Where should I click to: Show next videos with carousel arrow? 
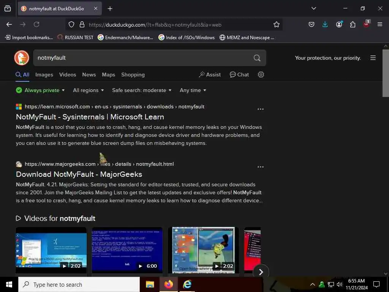(261, 272)
